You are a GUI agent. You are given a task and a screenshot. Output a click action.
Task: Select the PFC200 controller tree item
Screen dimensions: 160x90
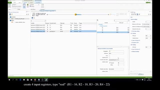click(20, 19)
